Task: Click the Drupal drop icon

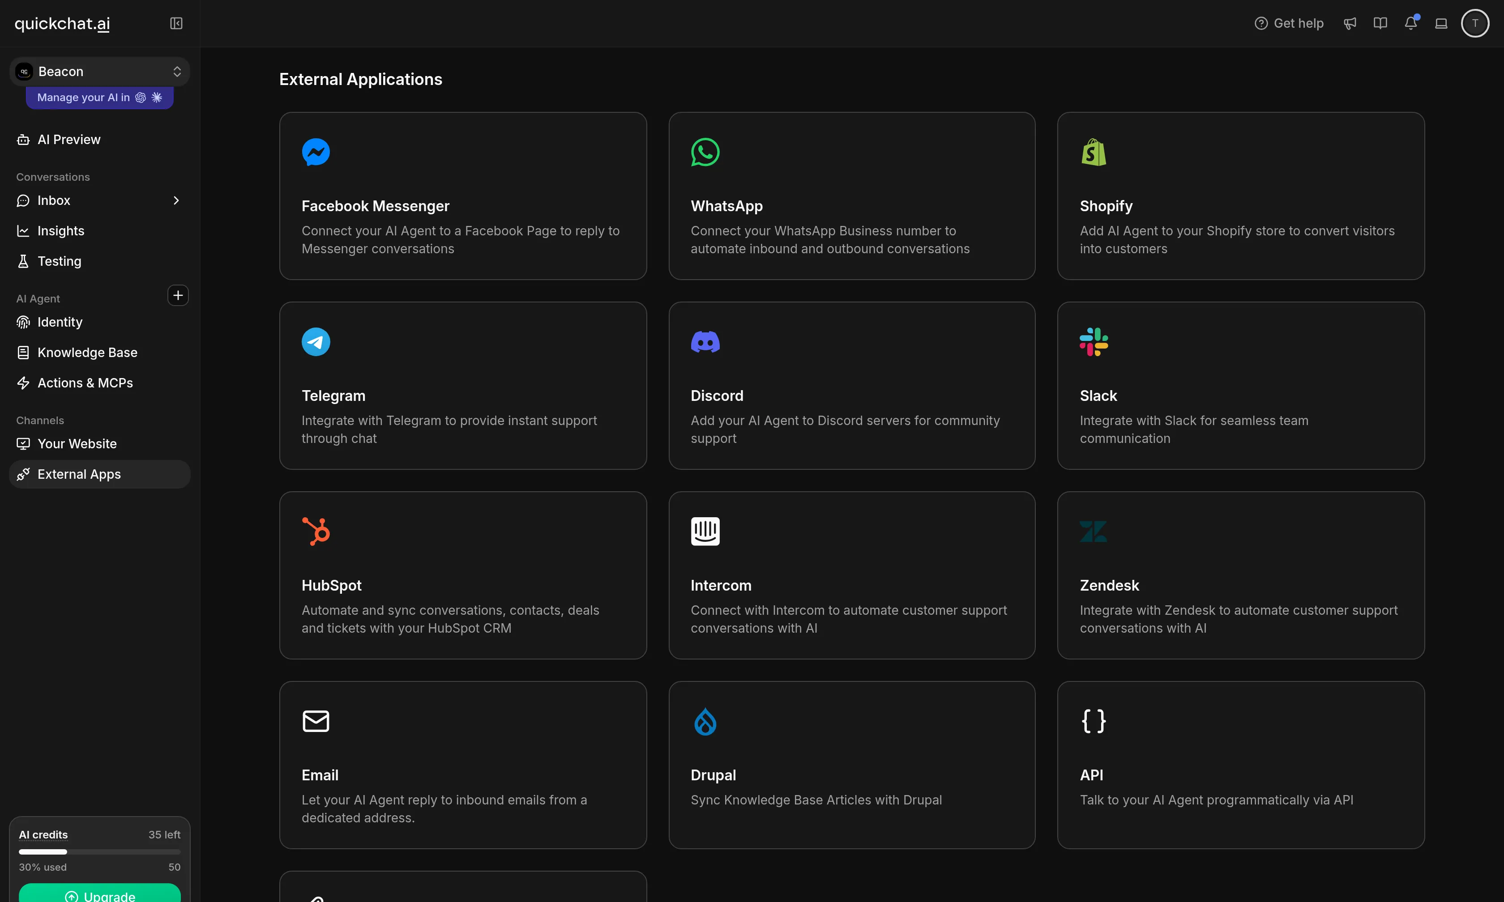Action: pyautogui.click(x=705, y=721)
